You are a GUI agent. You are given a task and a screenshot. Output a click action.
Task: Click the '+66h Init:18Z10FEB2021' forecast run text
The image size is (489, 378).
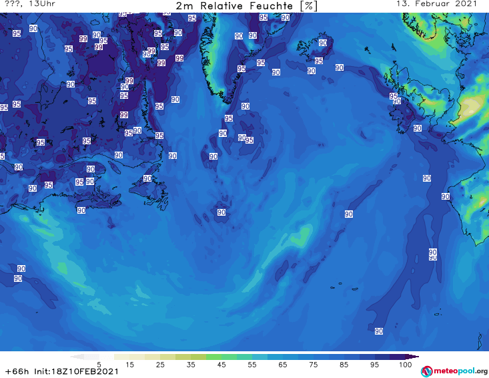[62, 371]
